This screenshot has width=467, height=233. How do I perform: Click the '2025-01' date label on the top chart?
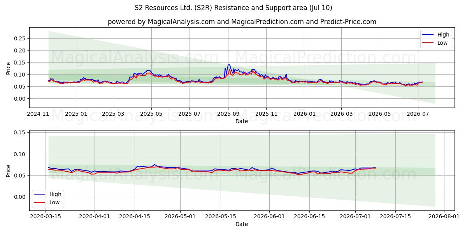[x=75, y=114]
